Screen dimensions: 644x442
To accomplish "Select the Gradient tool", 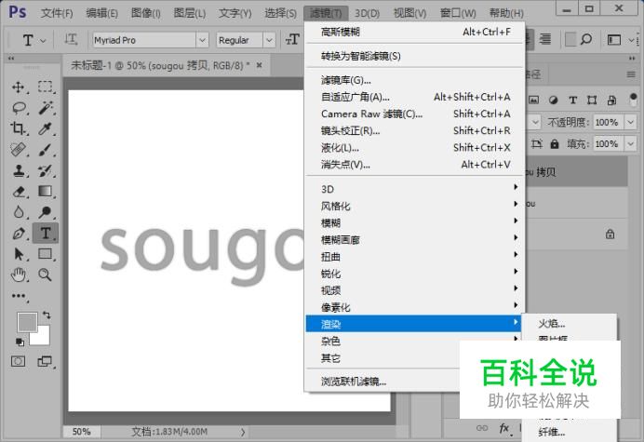I will (x=46, y=192).
